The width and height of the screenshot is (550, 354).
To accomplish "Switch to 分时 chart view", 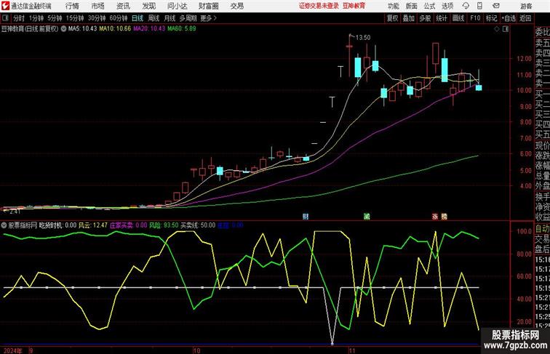I will tap(19, 18).
